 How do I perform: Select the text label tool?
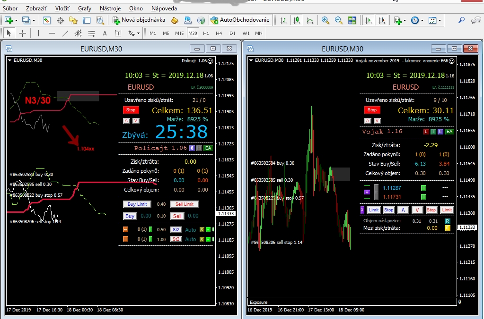(118, 33)
